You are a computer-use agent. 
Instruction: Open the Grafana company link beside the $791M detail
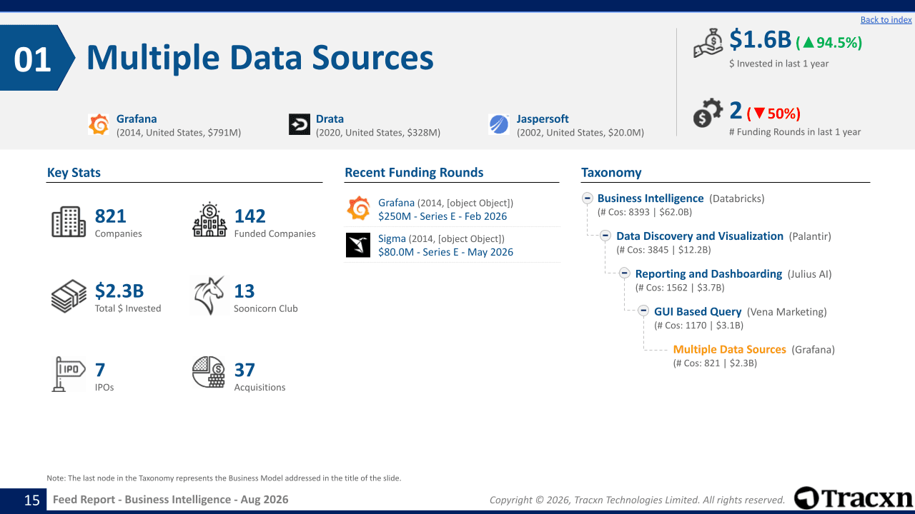[137, 119]
